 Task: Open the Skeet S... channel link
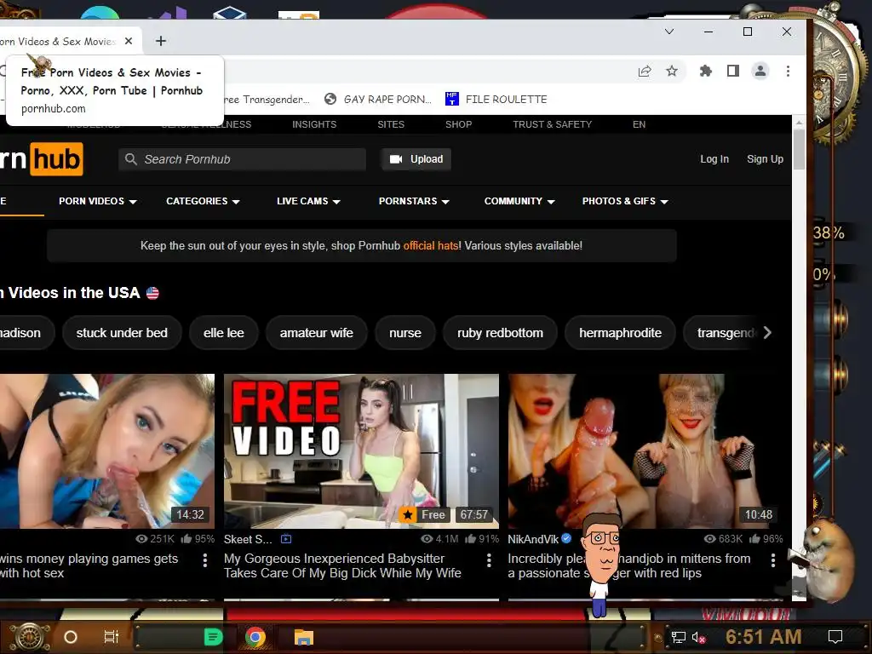248,539
